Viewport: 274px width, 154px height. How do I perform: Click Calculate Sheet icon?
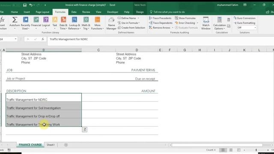tap(229, 26)
